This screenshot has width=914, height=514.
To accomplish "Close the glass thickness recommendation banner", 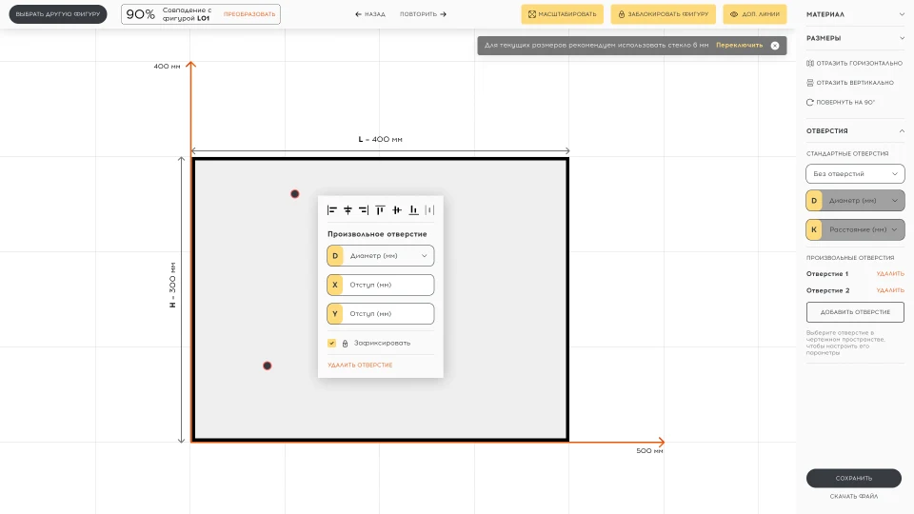I will pos(775,46).
